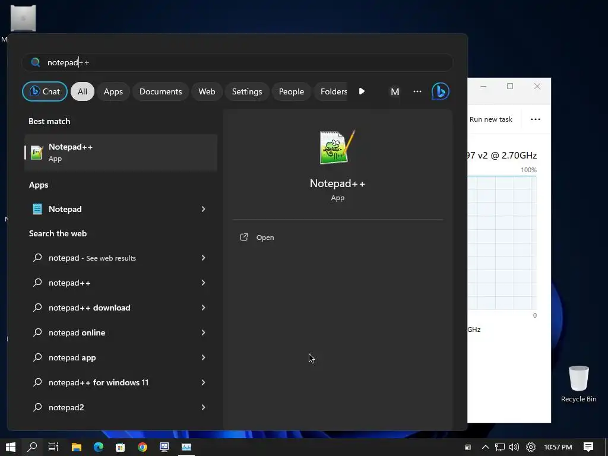Expand the 'notepad++ download' suggestion chevron

[203, 308]
